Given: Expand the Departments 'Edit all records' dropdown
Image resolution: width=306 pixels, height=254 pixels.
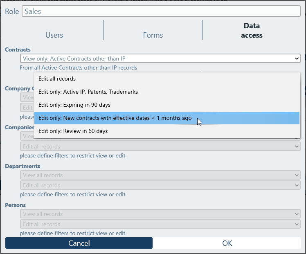Looking at the screenshot, I should click(160, 185).
